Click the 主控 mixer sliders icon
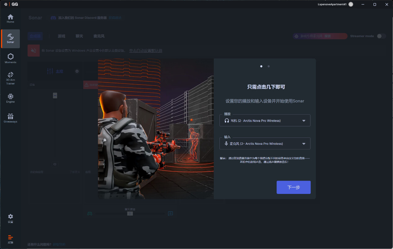Screen dimensions: 393x249 50,71
